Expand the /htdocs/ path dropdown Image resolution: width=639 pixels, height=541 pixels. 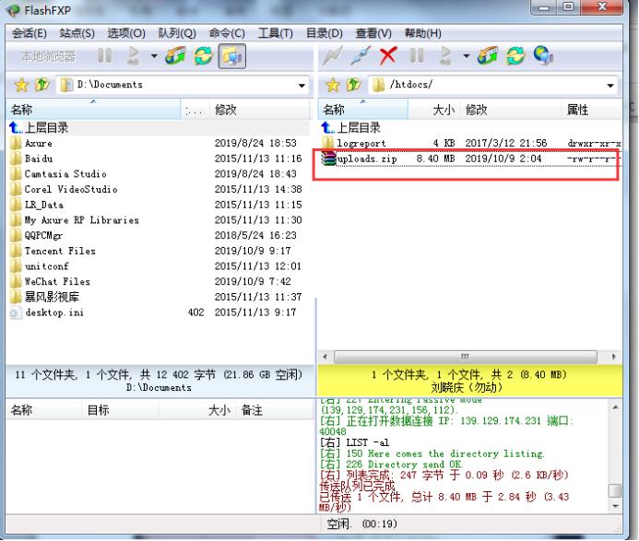tap(610, 85)
